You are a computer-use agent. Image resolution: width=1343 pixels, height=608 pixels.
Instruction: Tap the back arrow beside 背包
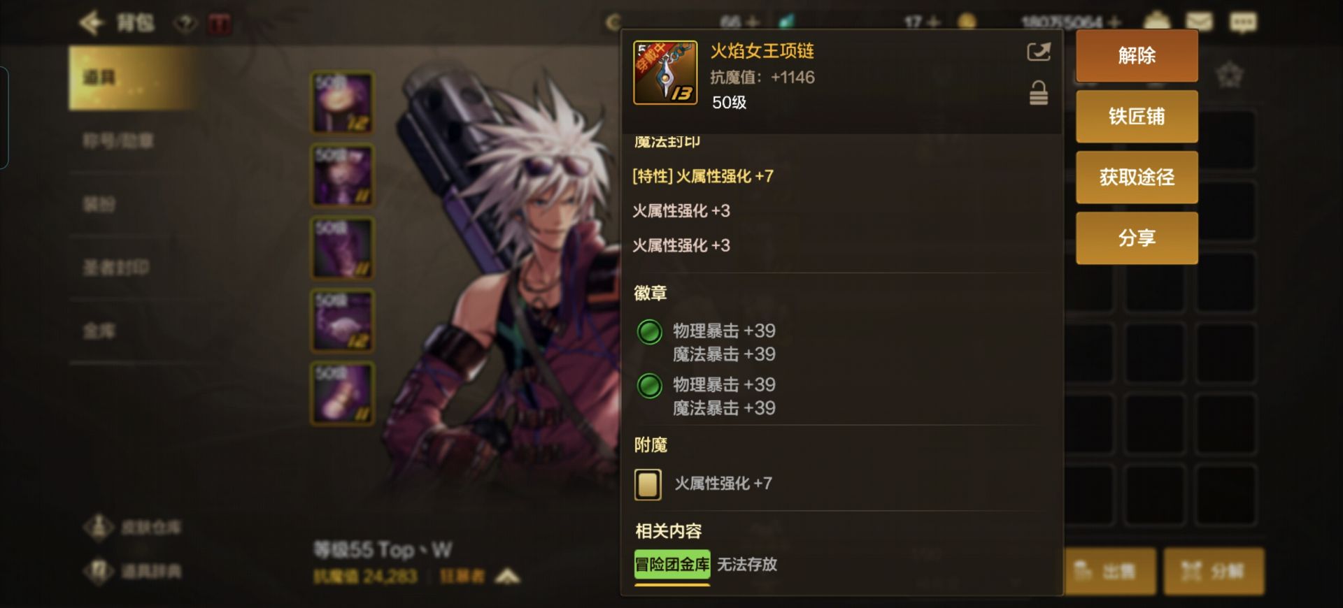pyautogui.click(x=92, y=23)
